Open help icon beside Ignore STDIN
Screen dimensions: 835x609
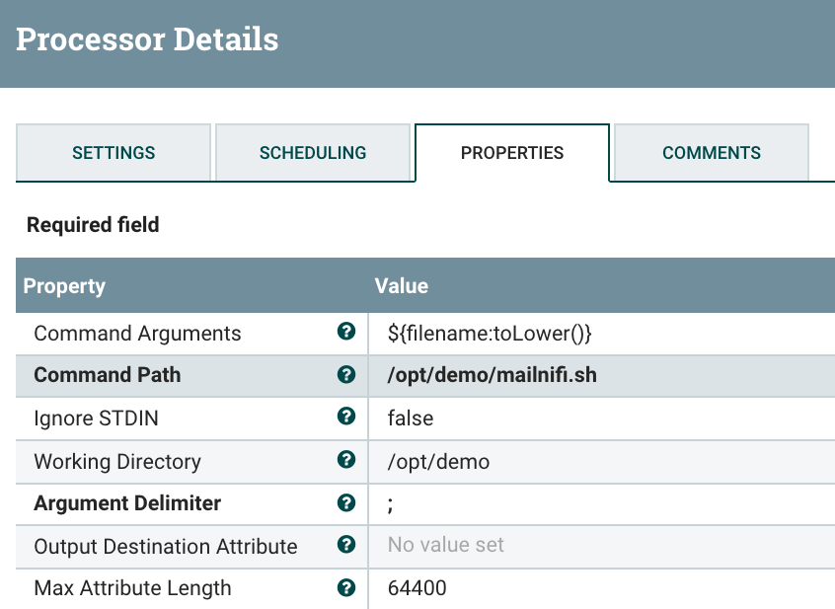(x=346, y=418)
